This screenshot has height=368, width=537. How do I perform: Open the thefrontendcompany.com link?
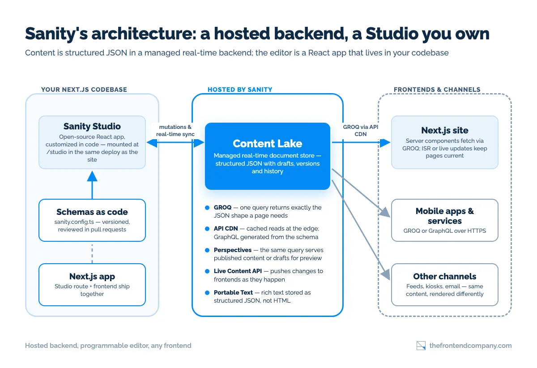pyautogui.click(x=470, y=346)
